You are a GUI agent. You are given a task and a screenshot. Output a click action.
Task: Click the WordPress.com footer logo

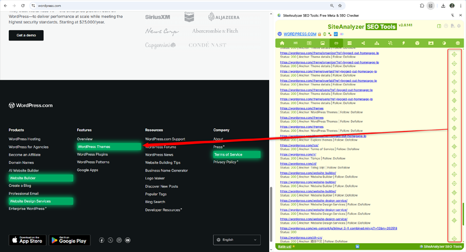pyautogui.click(x=31, y=105)
